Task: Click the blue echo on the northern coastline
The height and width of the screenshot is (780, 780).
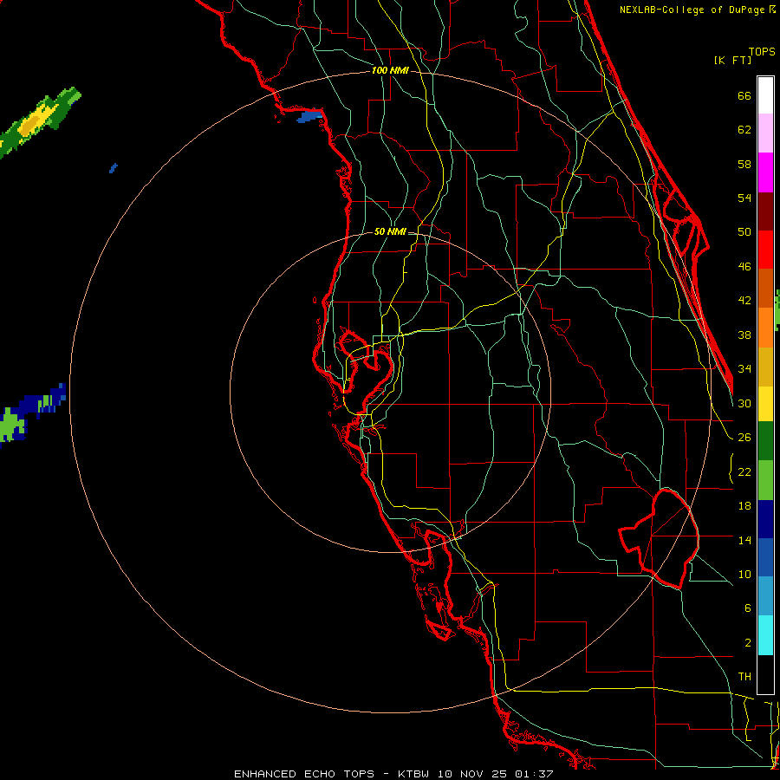Action: tap(309, 117)
